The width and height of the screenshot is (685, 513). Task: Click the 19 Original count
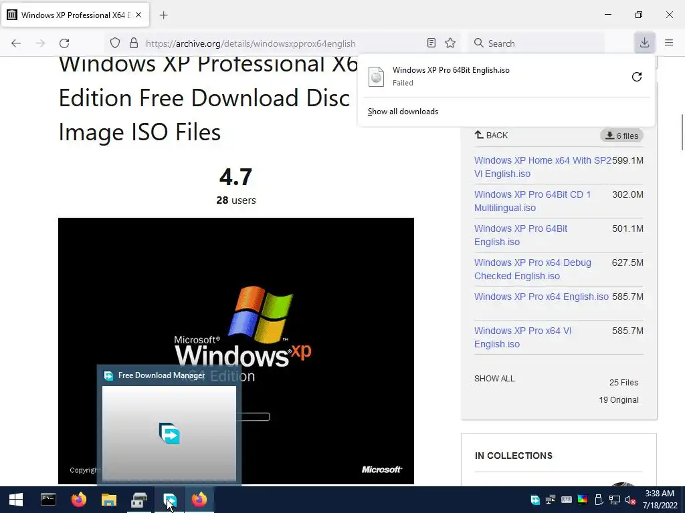point(619,400)
